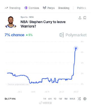The width and height of the screenshot is (91, 105).
Task: Open the Sports - NBA category link
Action: coord(27,17)
